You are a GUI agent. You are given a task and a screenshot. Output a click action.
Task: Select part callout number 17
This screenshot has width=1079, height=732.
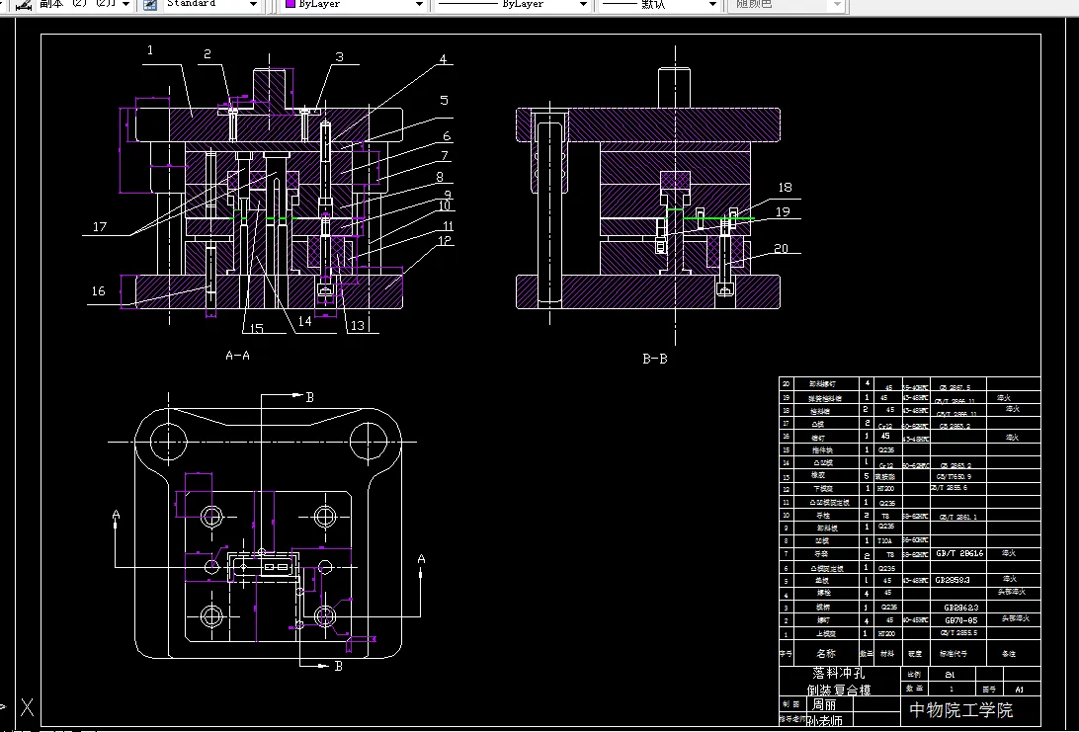click(x=100, y=226)
